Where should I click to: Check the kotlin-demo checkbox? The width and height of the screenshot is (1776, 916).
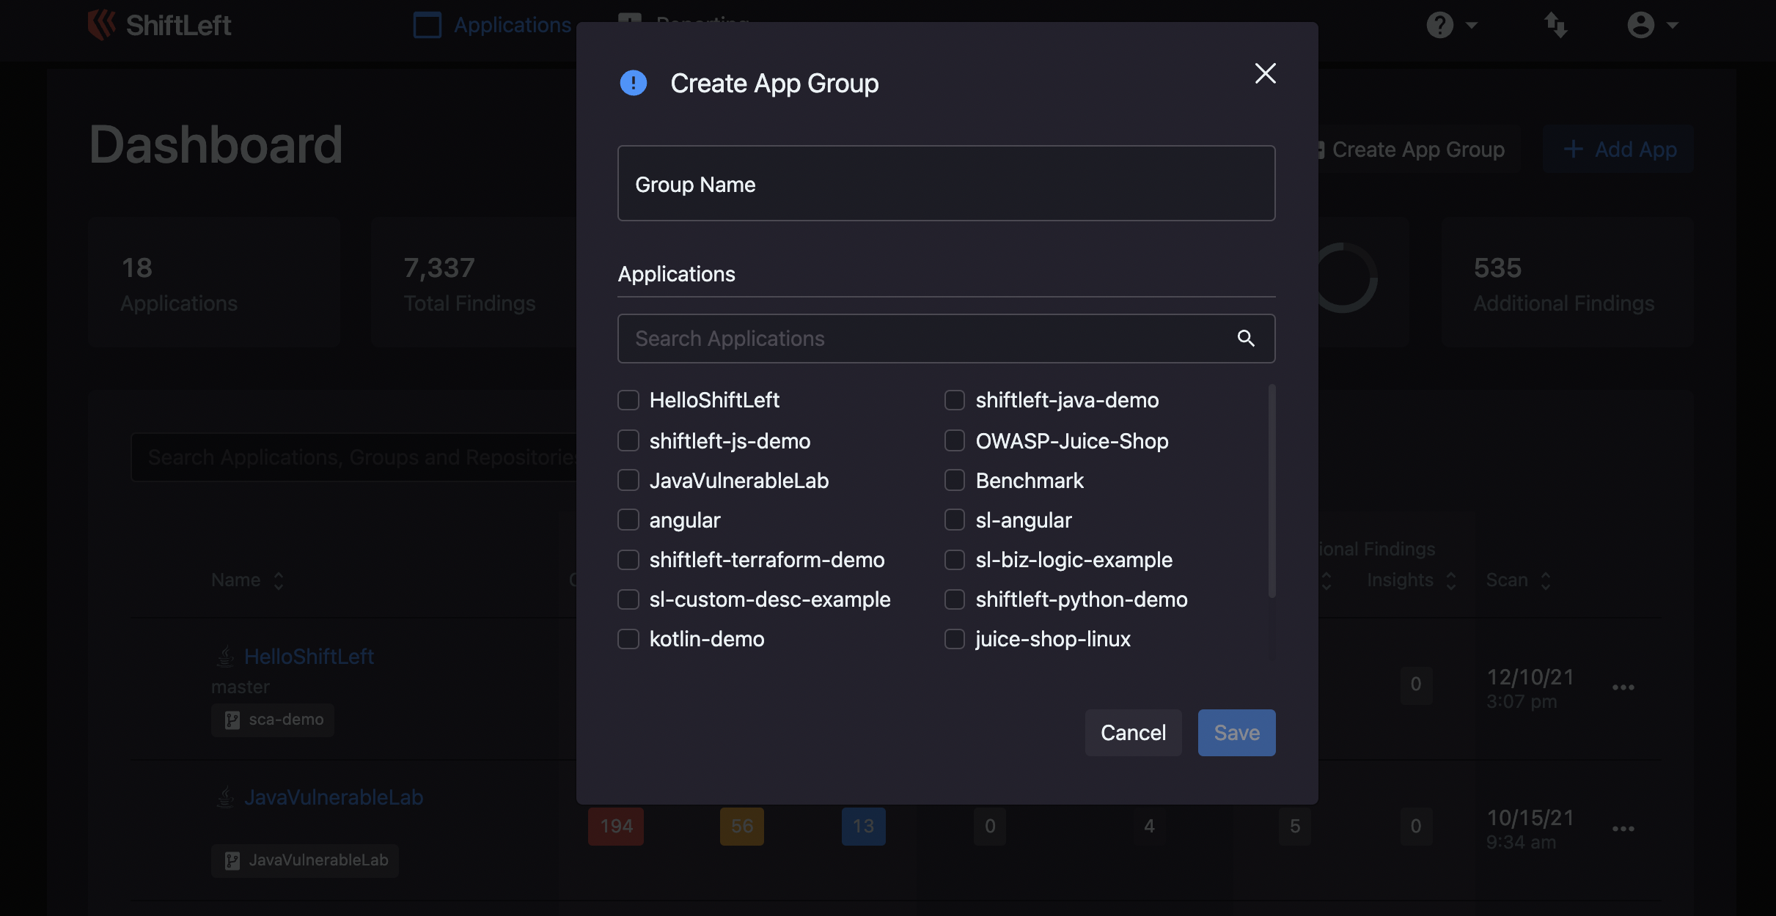click(x=628, y=639)
